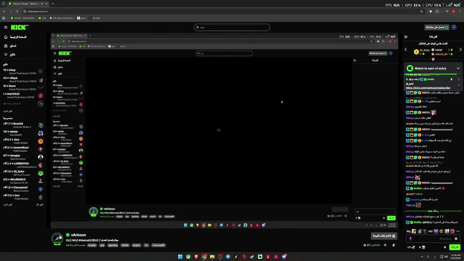Open the Home sidebar item

(15, 37)
